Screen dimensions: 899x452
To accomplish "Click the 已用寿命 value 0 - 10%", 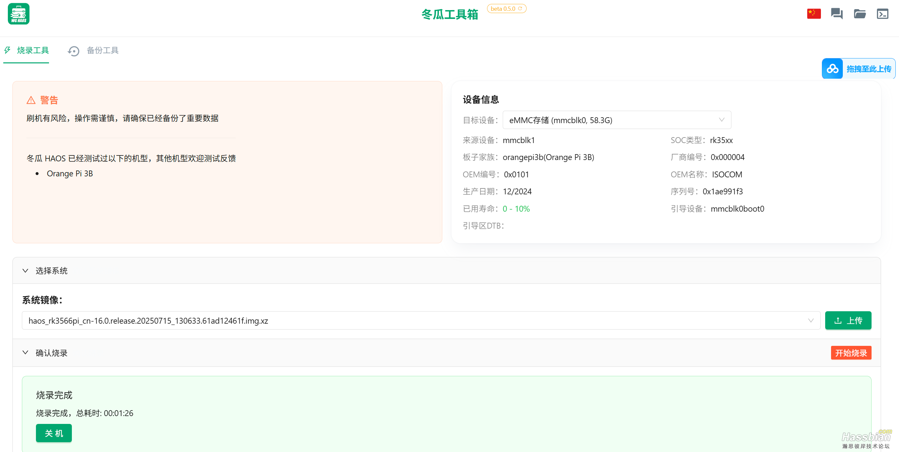I will click(516, 209).
